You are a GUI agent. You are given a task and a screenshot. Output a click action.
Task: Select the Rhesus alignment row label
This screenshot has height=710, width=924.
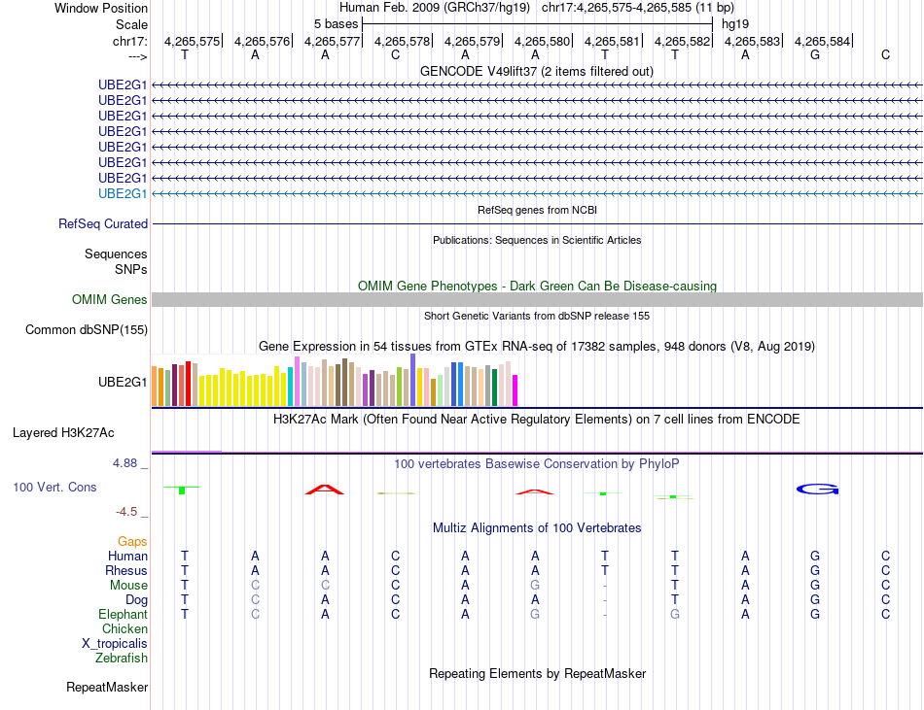tap(126, 570)
